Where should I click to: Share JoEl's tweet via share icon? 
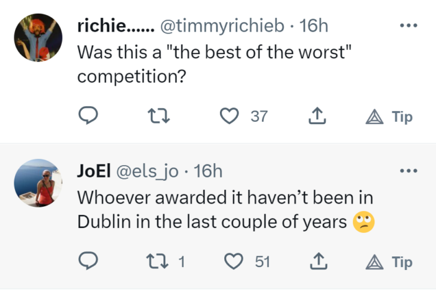coord(317,261)
